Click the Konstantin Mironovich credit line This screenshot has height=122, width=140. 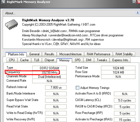[63, 40]
